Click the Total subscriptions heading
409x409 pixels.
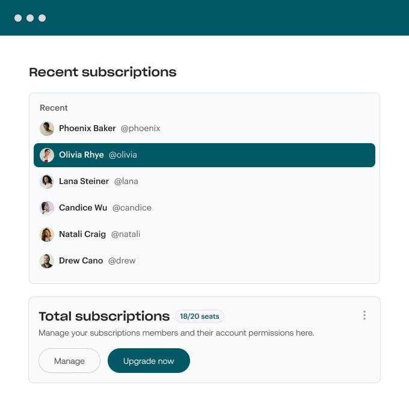[x=104, y=316]
